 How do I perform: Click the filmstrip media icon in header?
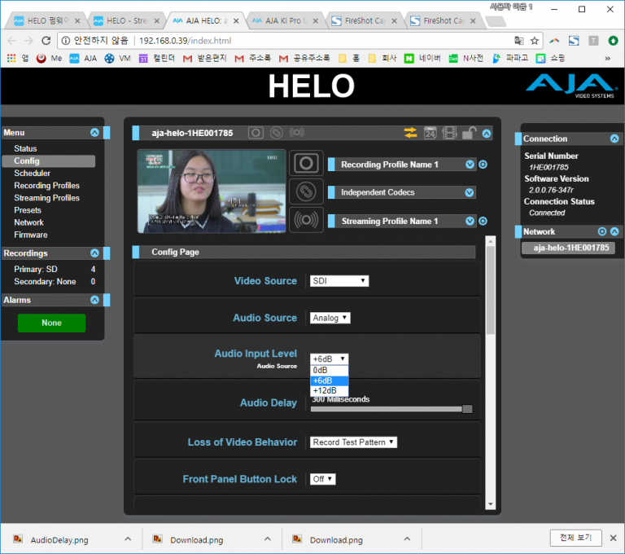pyautogui.click(x=449, y=133)
